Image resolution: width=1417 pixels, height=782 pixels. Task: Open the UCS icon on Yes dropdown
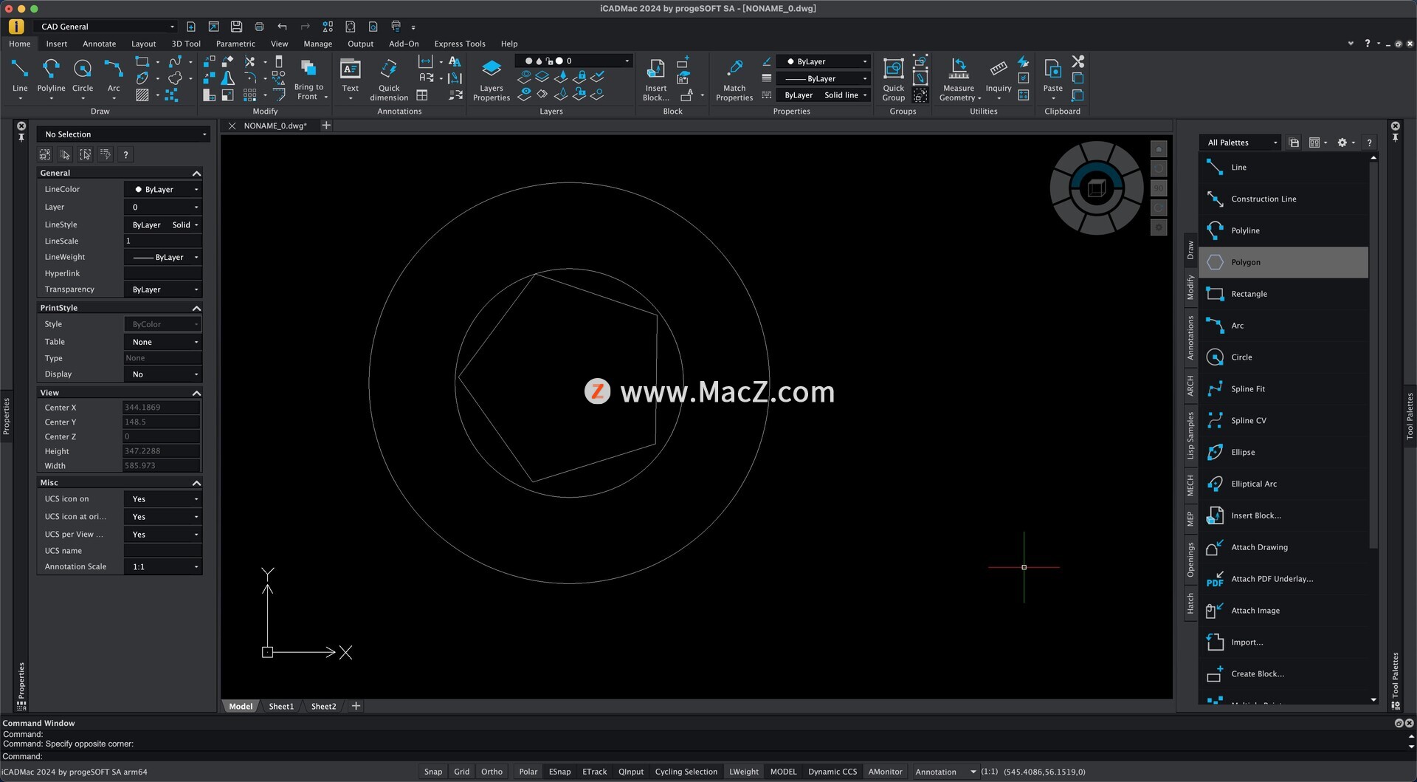pyautogui.click(x=163, y=499)
